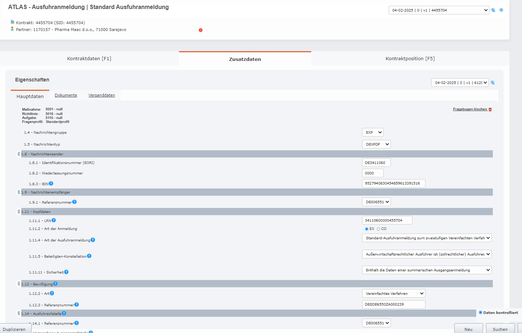Open the help icon next to 1.12.2 Art
The image size is (522, 333).
pyautogui.click(x=52, y=293)
